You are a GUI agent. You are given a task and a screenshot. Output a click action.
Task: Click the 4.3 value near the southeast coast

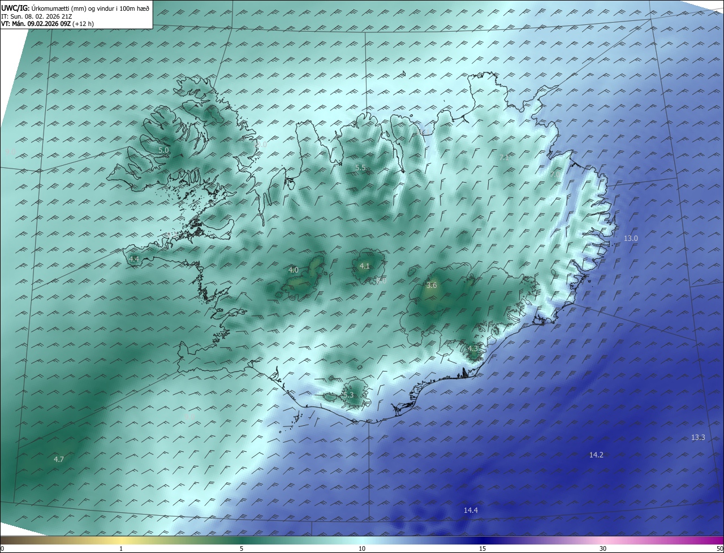pyautogui.click(x=472, y=349)
